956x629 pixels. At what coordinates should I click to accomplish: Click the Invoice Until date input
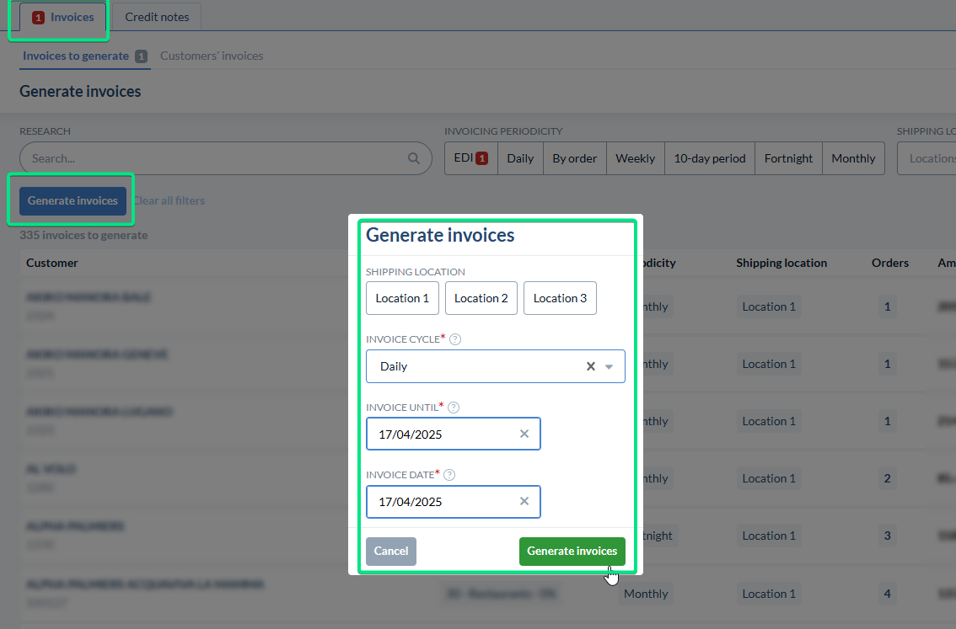coord(443,434)
